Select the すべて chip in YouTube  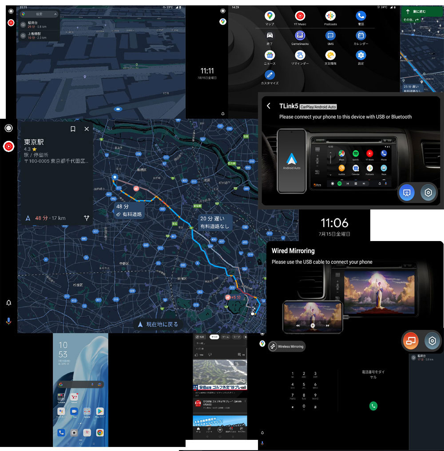214,337
